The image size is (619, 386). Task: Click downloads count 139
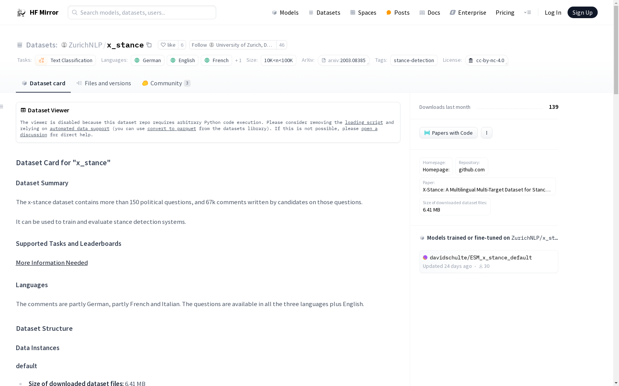tap(554, 107)
